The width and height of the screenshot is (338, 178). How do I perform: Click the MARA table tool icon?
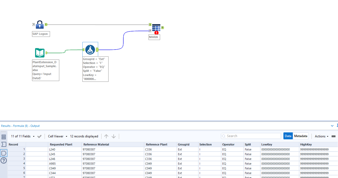[155, 27]
